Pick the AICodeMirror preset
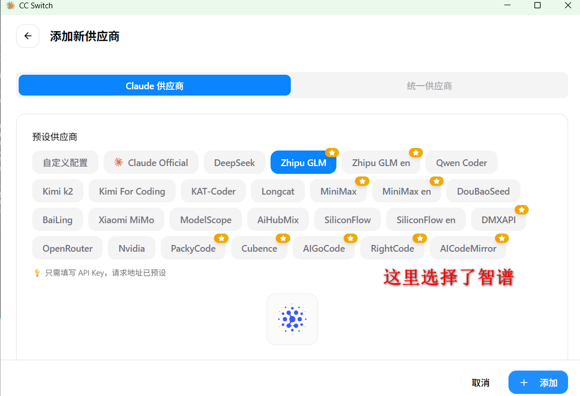This screenshot has height=396, width=580. [468, 248]
